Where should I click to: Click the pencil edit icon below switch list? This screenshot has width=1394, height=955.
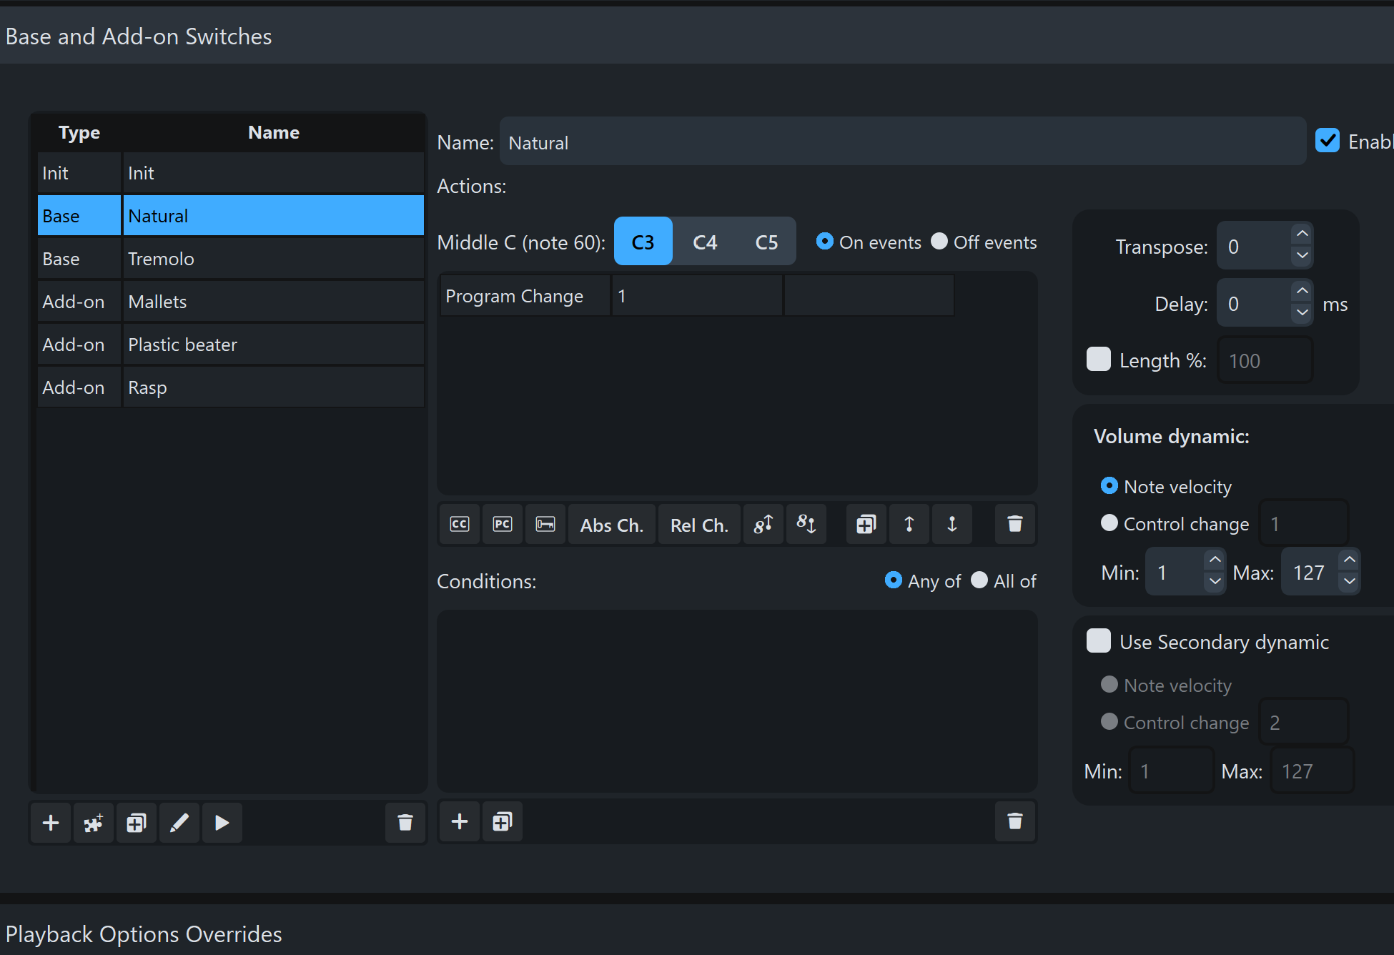(x=179, y=823)
